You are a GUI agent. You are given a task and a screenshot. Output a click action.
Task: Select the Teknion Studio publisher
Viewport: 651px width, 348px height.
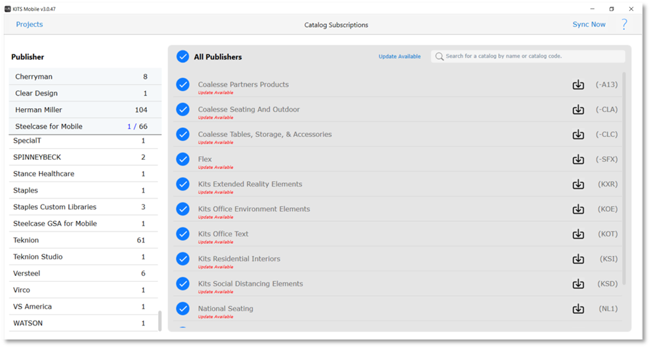coord(83,257)
